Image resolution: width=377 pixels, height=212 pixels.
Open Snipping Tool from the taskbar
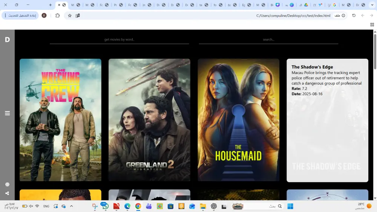tap(95, 206)
